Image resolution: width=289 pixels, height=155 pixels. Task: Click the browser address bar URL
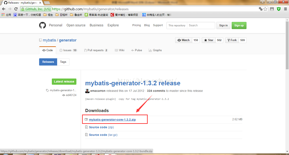tap(90, 9)
